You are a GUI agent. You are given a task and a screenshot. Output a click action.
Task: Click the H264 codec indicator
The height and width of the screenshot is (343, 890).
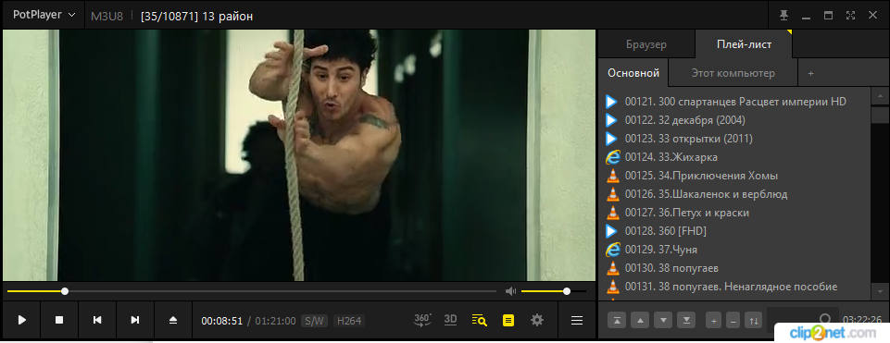click(x=349, y=321)
